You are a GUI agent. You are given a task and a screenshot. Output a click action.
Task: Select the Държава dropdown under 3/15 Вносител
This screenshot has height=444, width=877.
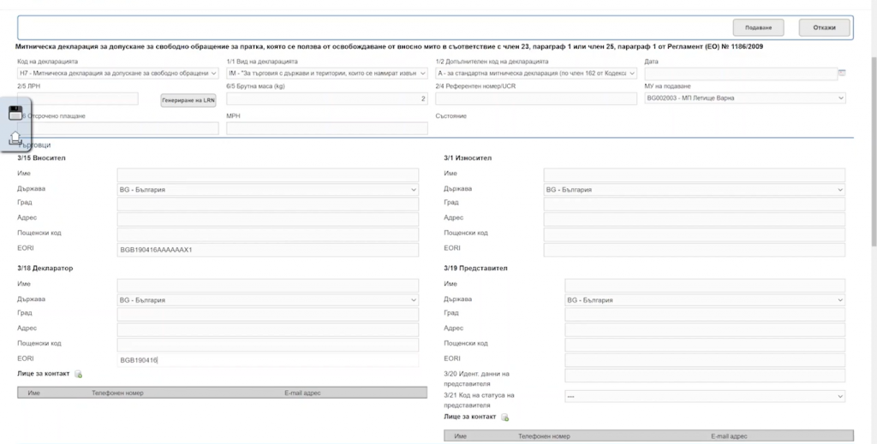pyautogui.click(x=267, y=189)
